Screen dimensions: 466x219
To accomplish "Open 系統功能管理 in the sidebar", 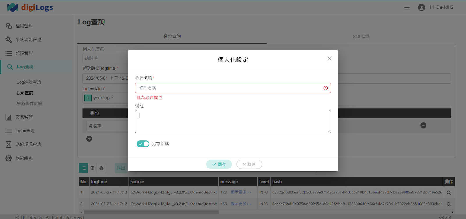I will coord(28,40).
